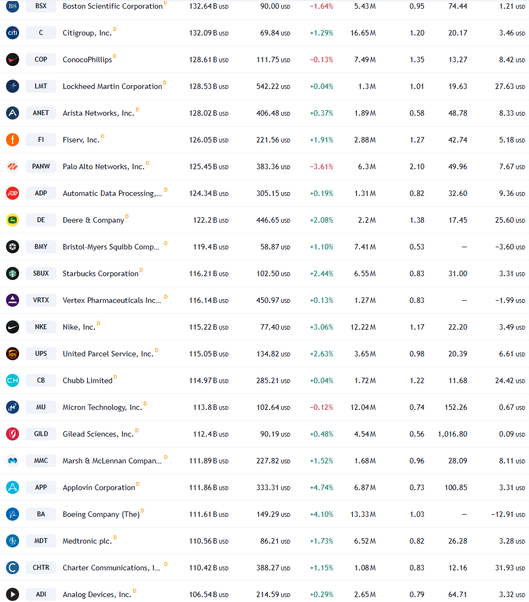Screen dimensions: 529x602
Task: Select Boeing EPS −12.91 USD
Action: 508,515
